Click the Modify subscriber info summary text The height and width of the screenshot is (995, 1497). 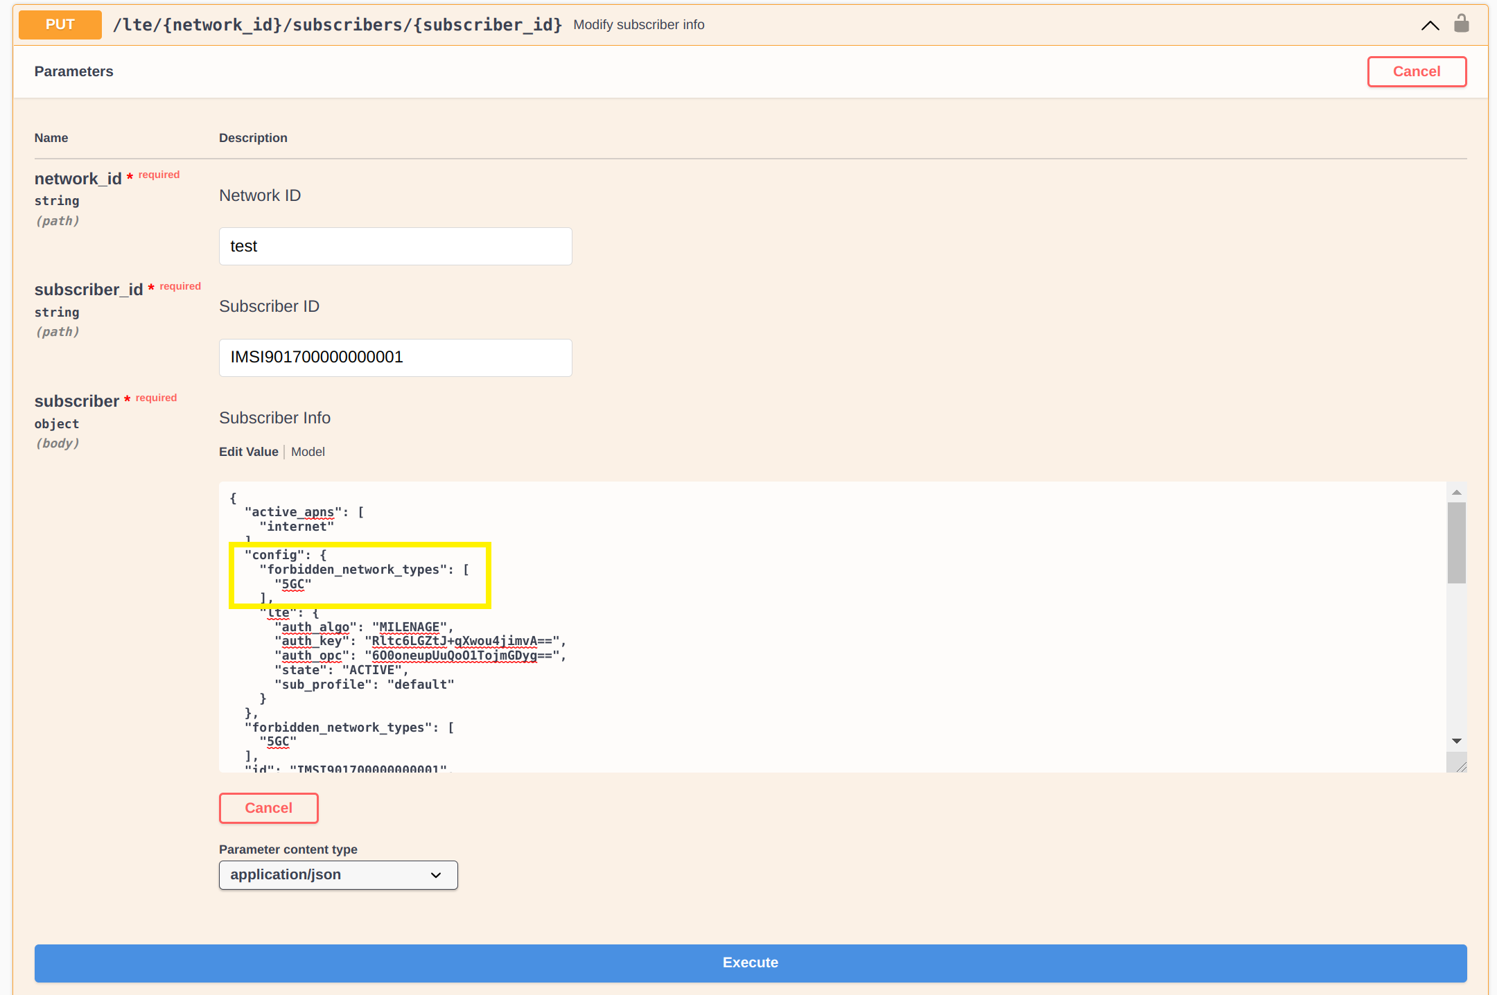point(638,25)
